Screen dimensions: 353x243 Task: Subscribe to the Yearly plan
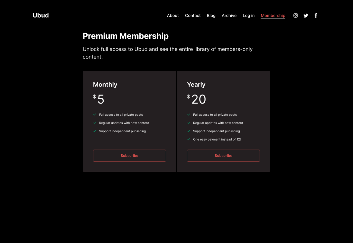[224, 156]
